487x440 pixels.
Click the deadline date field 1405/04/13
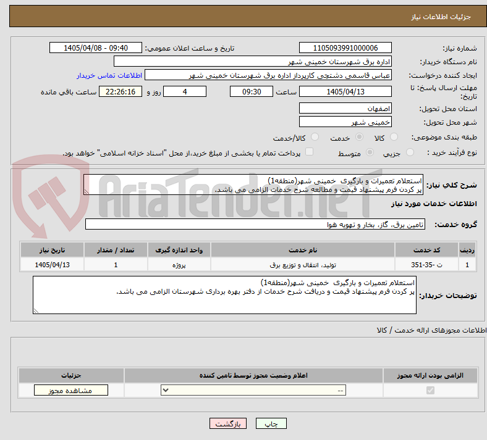coord(345,91)
